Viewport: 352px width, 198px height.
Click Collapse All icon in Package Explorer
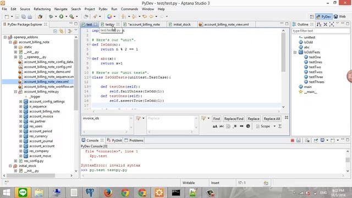(x=55, y=31)
